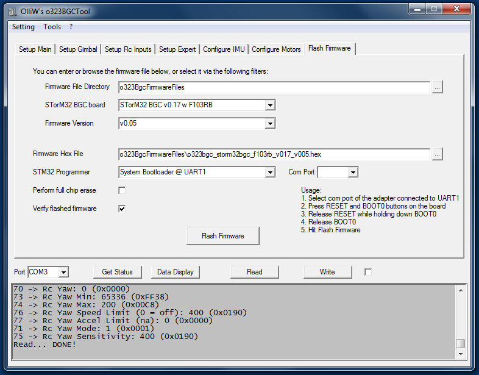Switch to the Setup Gimbal tab
The width and height of the screenshot is (479, 375).
click(x=79, y=49)
